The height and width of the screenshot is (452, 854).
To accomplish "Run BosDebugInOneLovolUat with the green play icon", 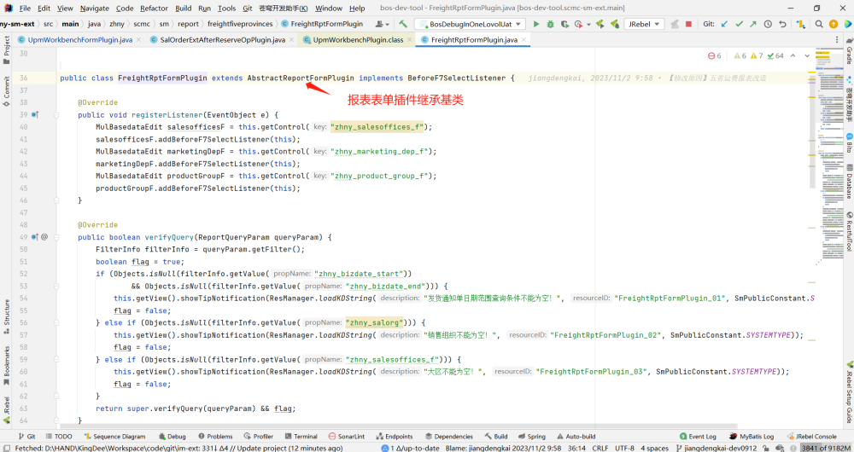I will [x=536, y=24].
